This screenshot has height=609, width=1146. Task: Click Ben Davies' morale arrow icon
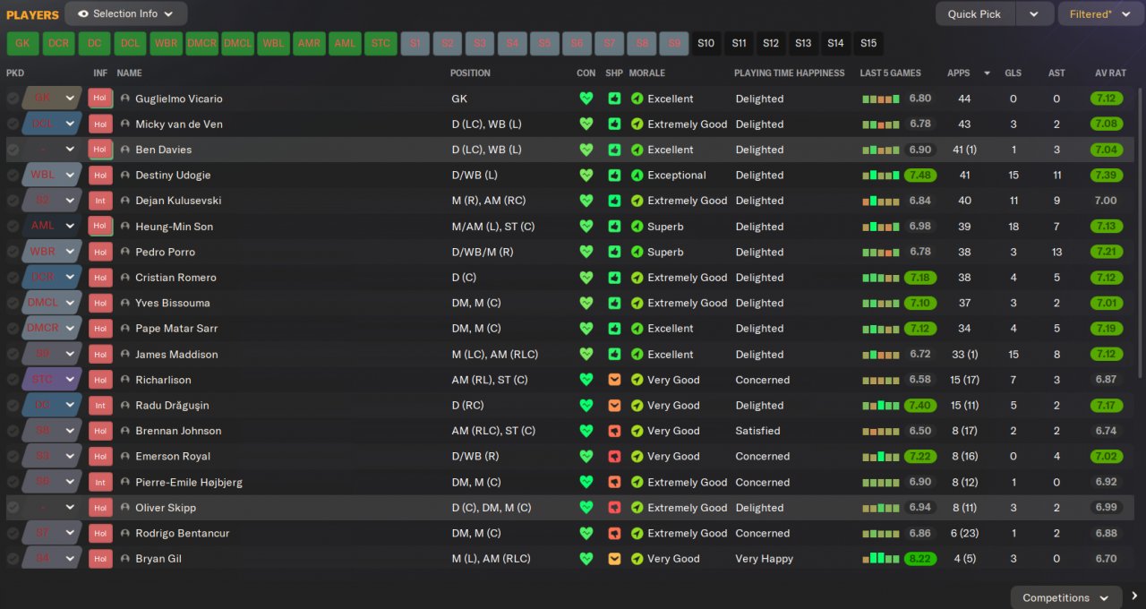coord(637,150)
